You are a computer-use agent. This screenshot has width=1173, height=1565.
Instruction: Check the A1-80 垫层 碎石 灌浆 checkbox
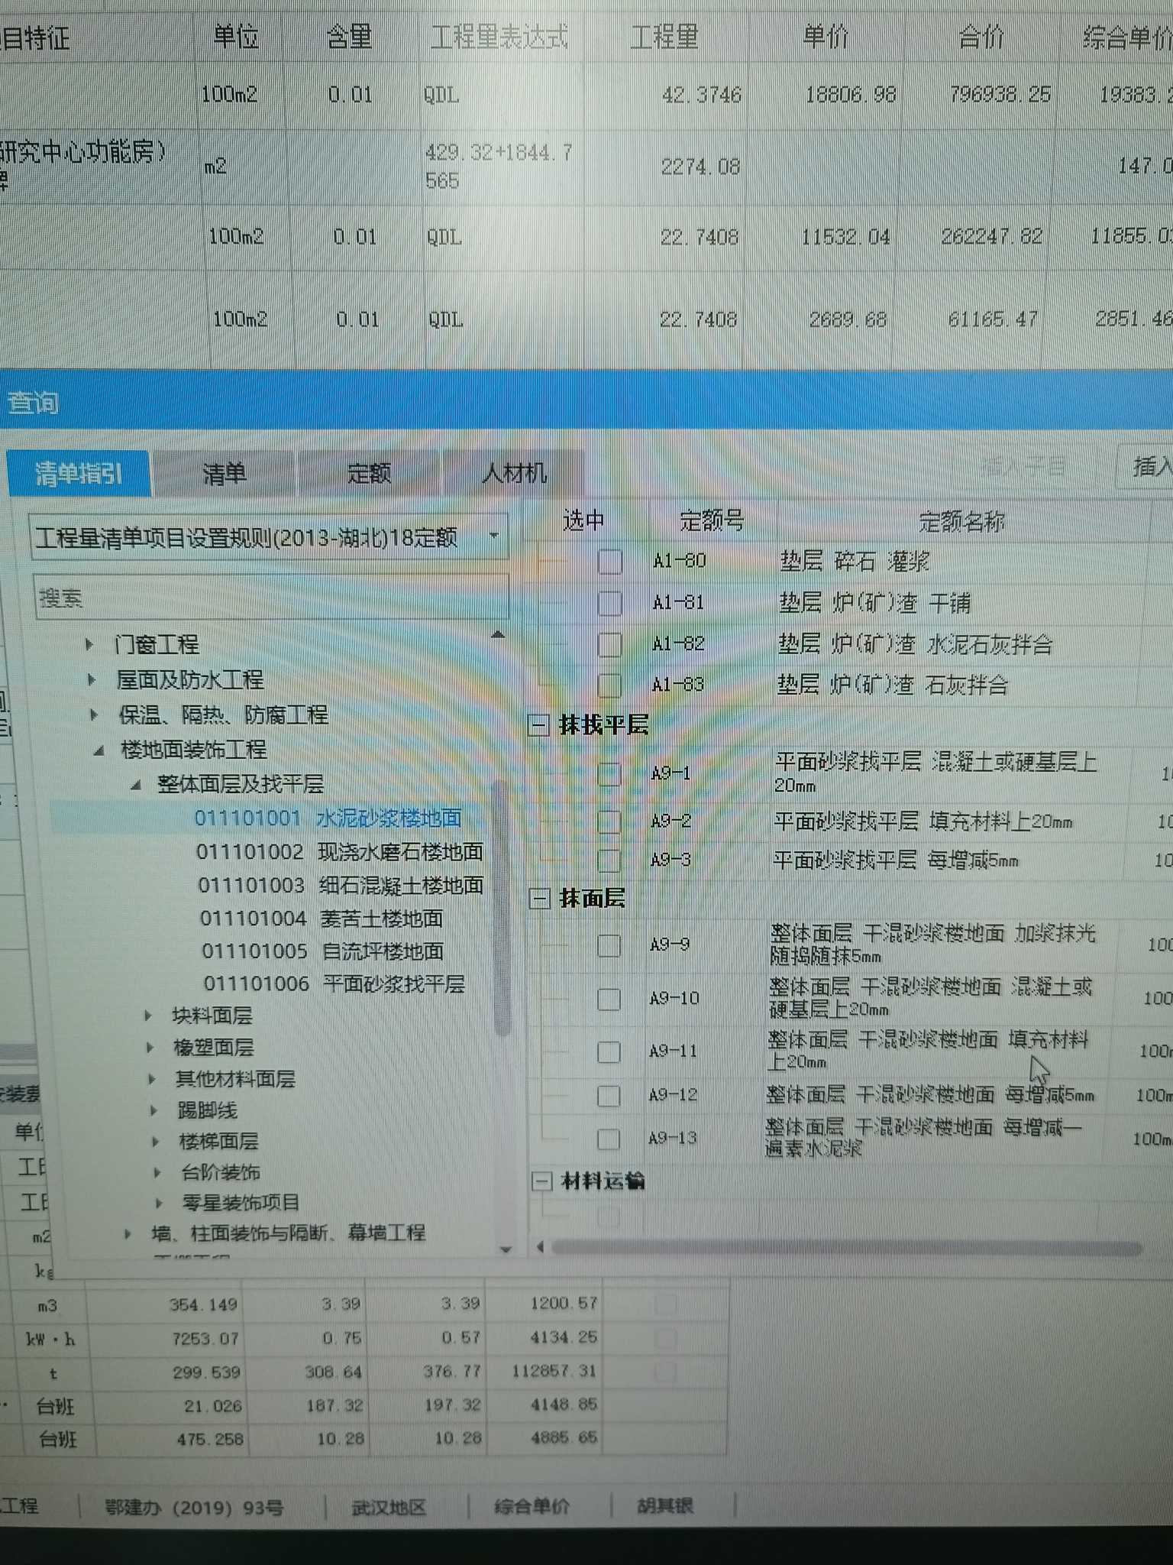coord(609,562)
